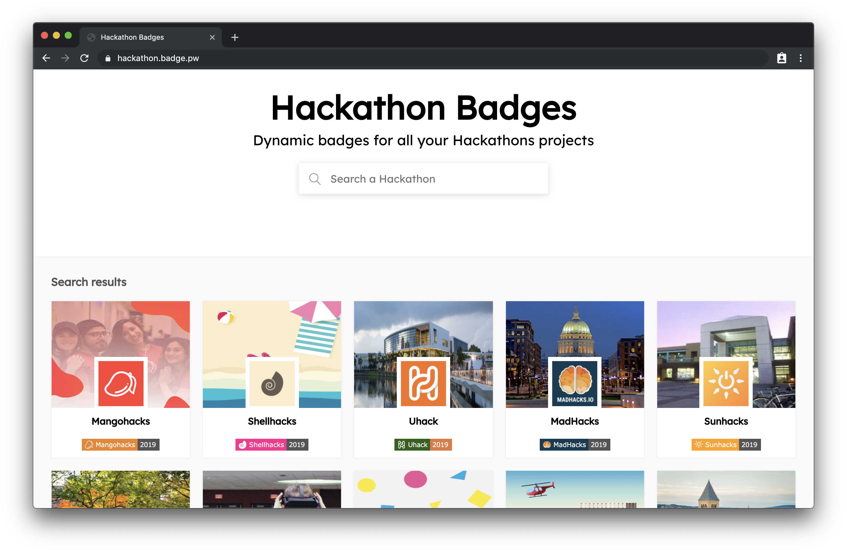Open Chrome three-dot menu

pos(800,58)
